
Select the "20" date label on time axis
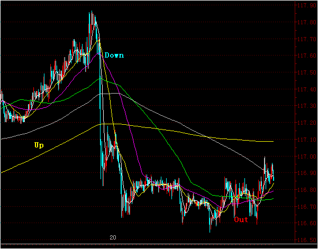113,237
